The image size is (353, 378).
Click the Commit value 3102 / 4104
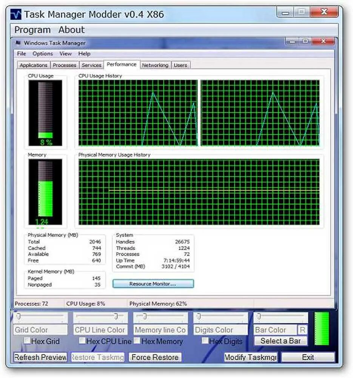[176, 266]
